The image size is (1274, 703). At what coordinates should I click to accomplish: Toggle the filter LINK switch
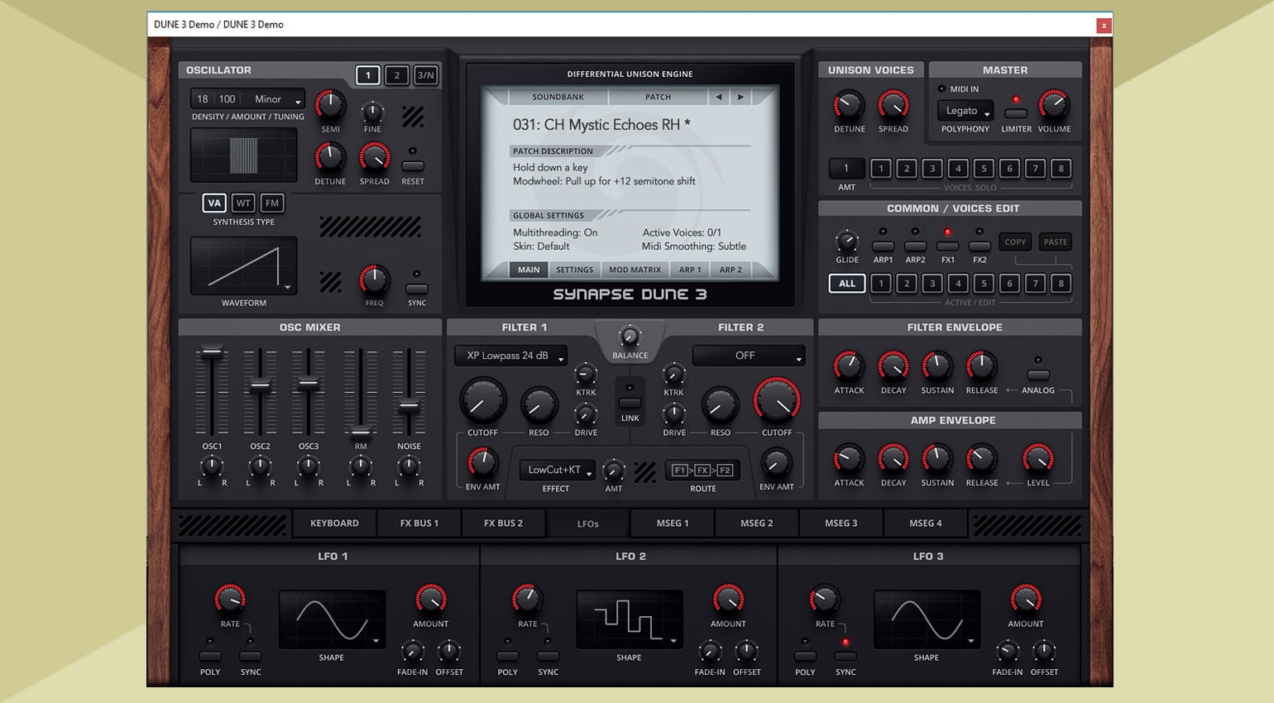(630, 403)
